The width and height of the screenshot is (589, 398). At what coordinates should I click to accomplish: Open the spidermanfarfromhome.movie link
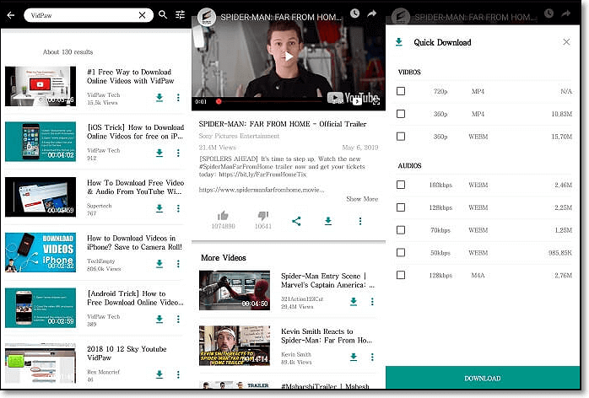[262, 190]
